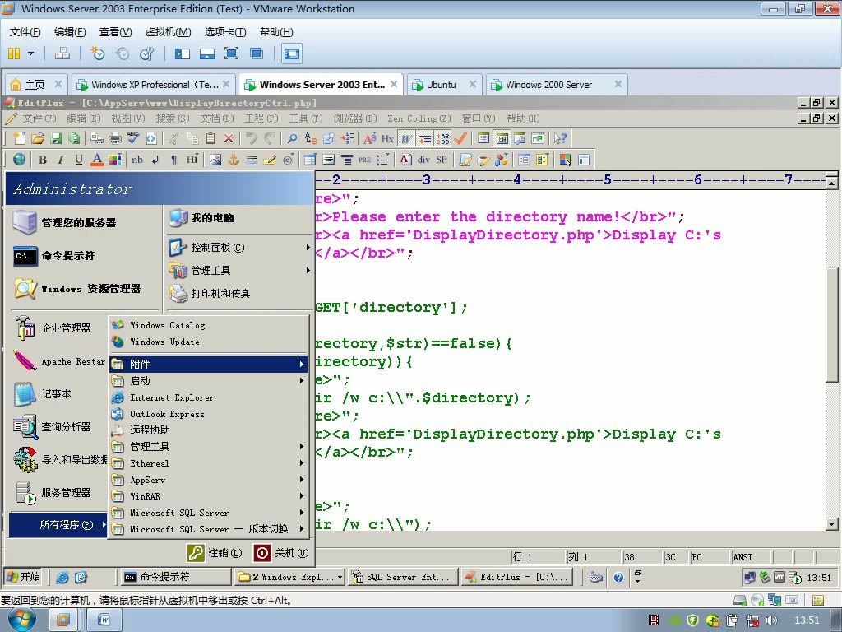This screenshot has height=632, width=842.
Task: Expand the 启动 submenu
Action: (208, 380)
